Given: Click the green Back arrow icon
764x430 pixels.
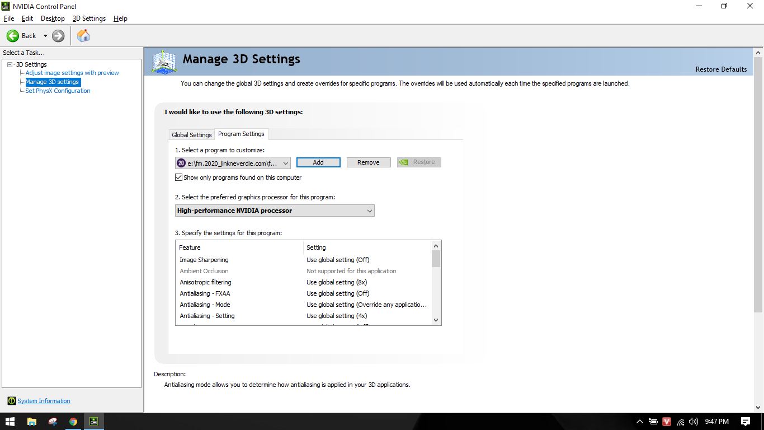Looking at the screenshot, I should pos(13,36).
